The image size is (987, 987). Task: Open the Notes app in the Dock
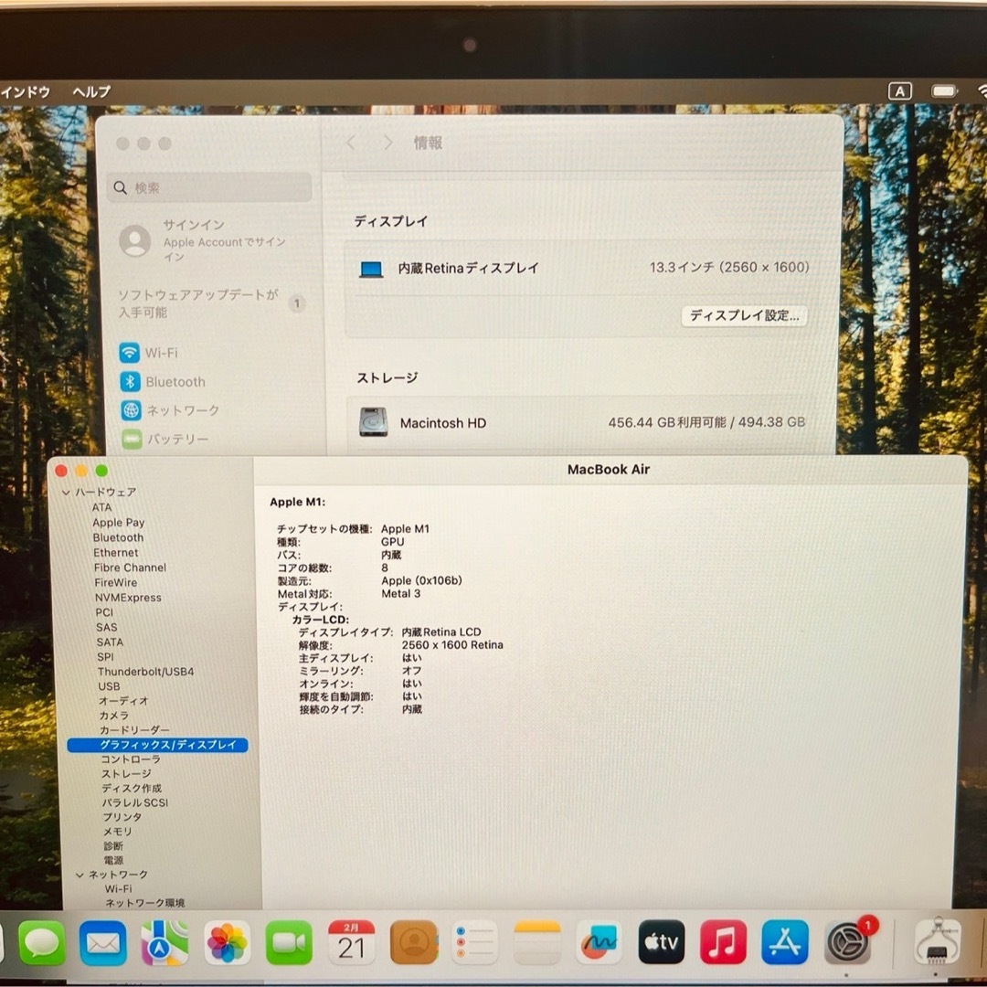(537, 942)
